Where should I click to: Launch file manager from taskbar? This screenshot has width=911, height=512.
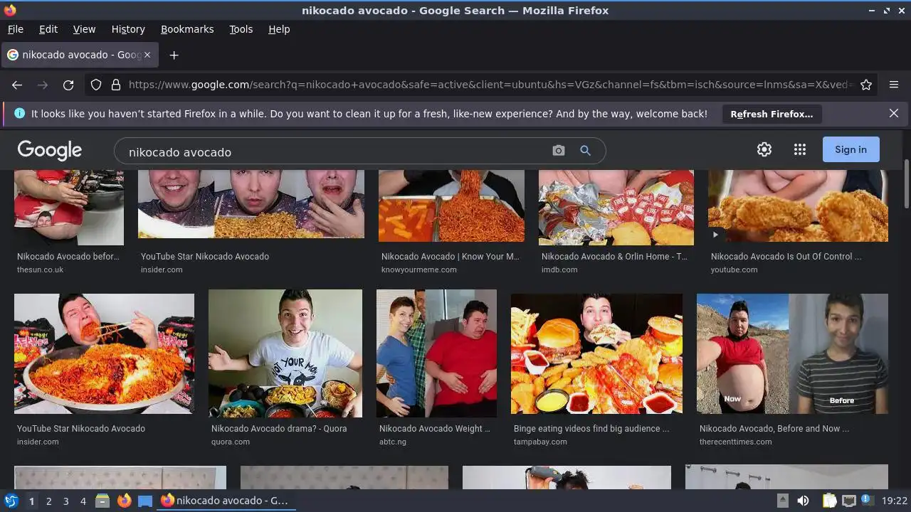pos(102,501)
